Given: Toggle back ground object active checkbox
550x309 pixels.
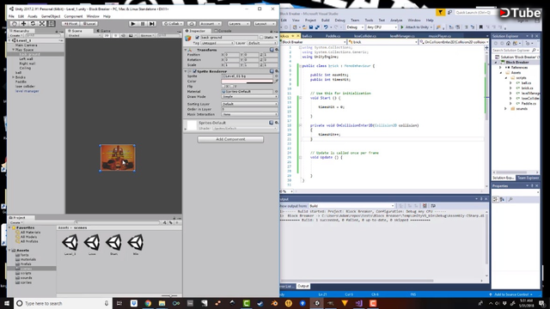Looking at the screenshot, I should pos(197,37).
